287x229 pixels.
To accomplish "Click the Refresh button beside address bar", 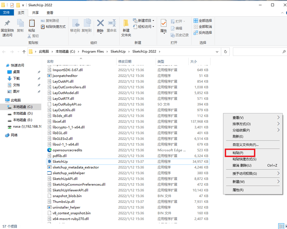I will [226, 52].
